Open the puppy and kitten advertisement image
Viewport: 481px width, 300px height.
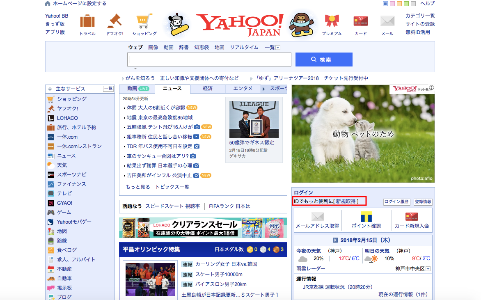(x=363, y=134)
